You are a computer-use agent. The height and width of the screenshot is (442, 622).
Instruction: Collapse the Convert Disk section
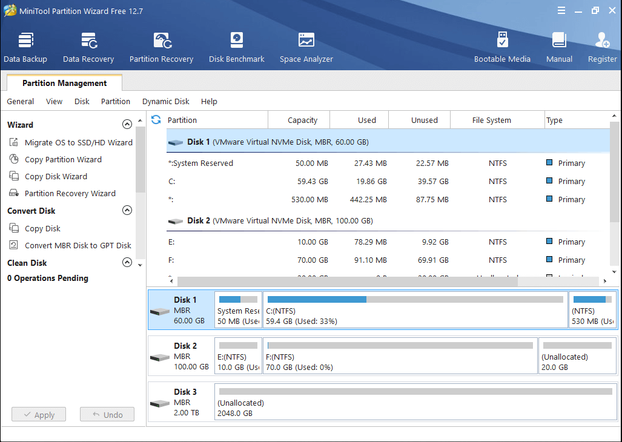(x=127, y=210)
